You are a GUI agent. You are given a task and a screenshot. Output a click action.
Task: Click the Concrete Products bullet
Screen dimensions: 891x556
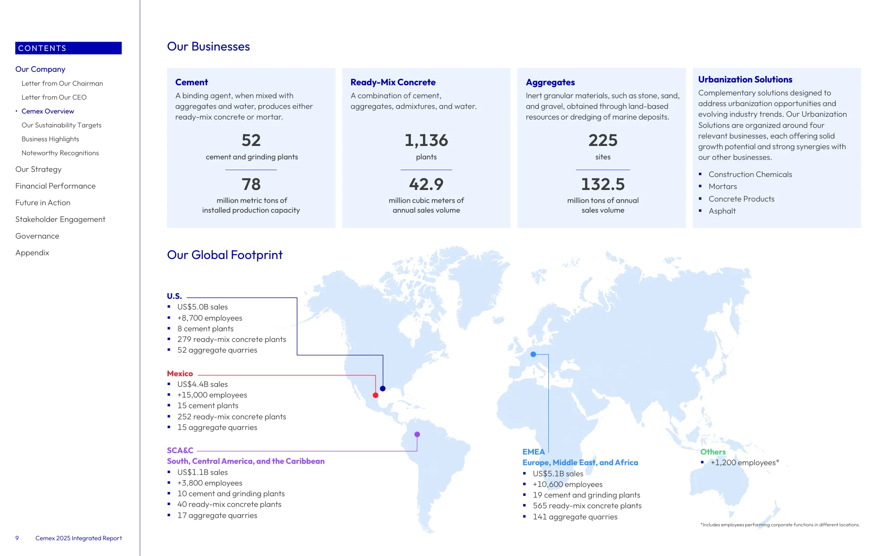coord(741,199)
